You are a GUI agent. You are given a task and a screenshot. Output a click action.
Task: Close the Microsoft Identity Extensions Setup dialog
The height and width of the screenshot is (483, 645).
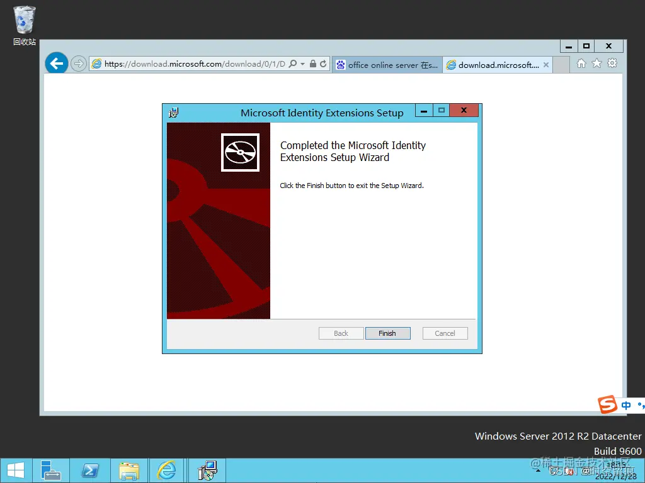464,111
